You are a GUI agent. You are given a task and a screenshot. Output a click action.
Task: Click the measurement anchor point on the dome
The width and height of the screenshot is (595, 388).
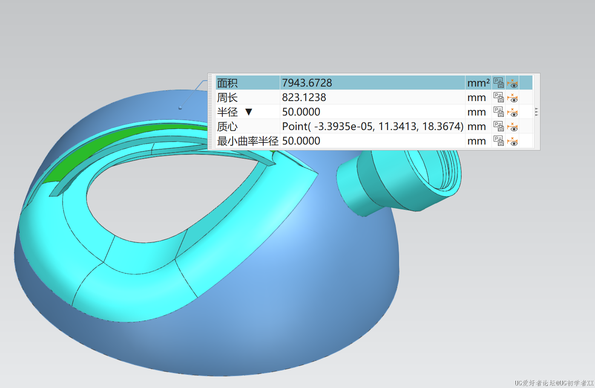click(x=180, y=107)
